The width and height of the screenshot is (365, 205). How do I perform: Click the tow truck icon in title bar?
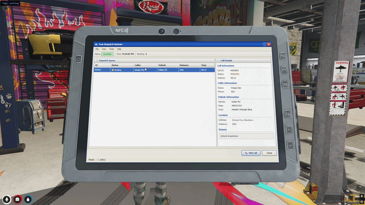coord(96,44)
